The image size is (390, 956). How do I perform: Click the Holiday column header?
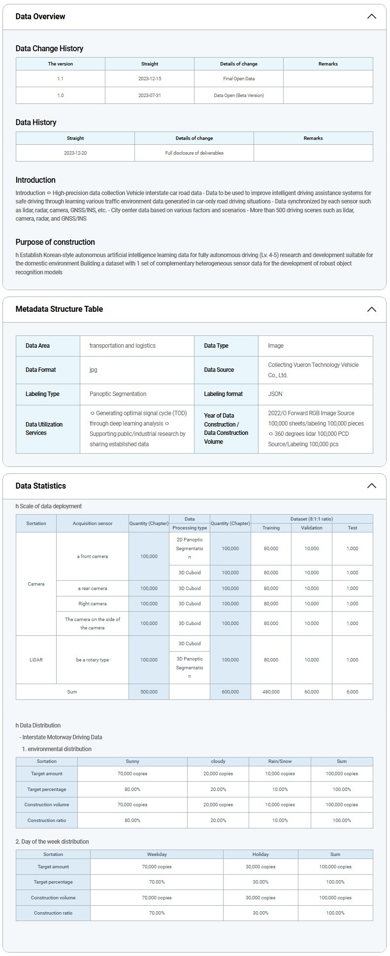tap(260, 855)
